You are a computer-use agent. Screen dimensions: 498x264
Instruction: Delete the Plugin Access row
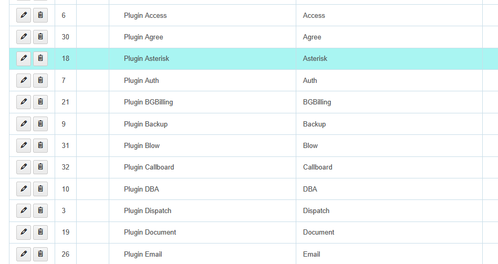pos(40,15)
